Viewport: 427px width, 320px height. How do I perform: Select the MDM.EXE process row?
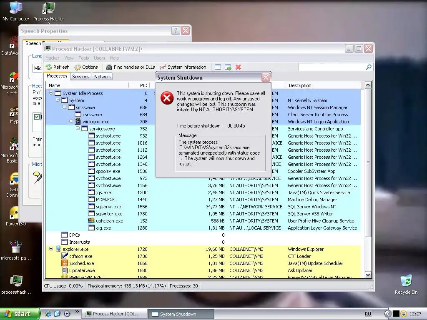[x=203, y=200]
